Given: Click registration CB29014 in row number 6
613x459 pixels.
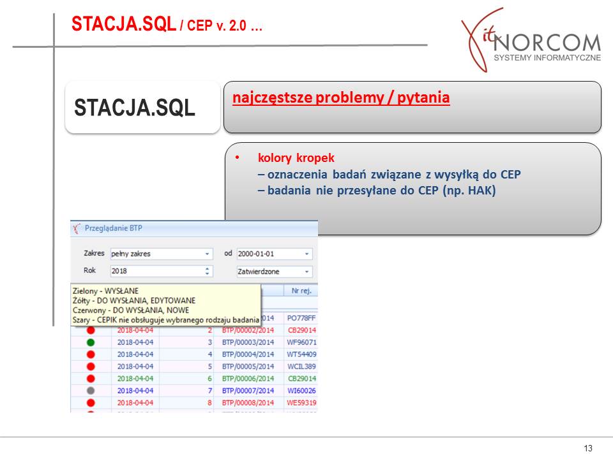Looking at the screenshot, I should pos(302,379).
